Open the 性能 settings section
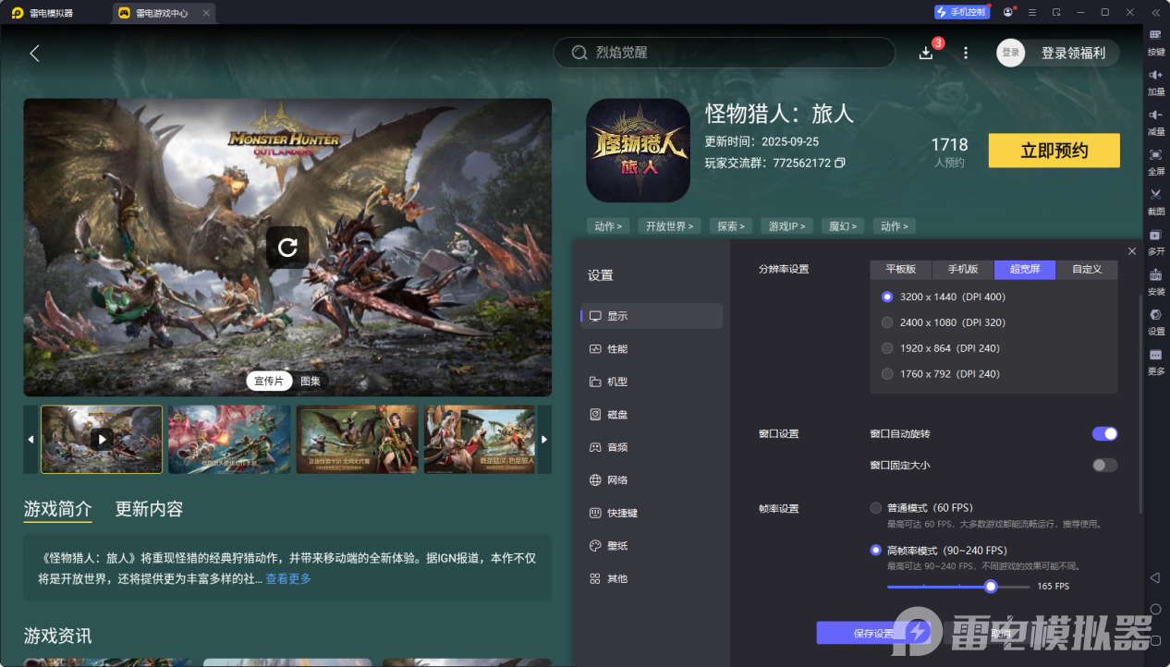 (x=616, y=349)
